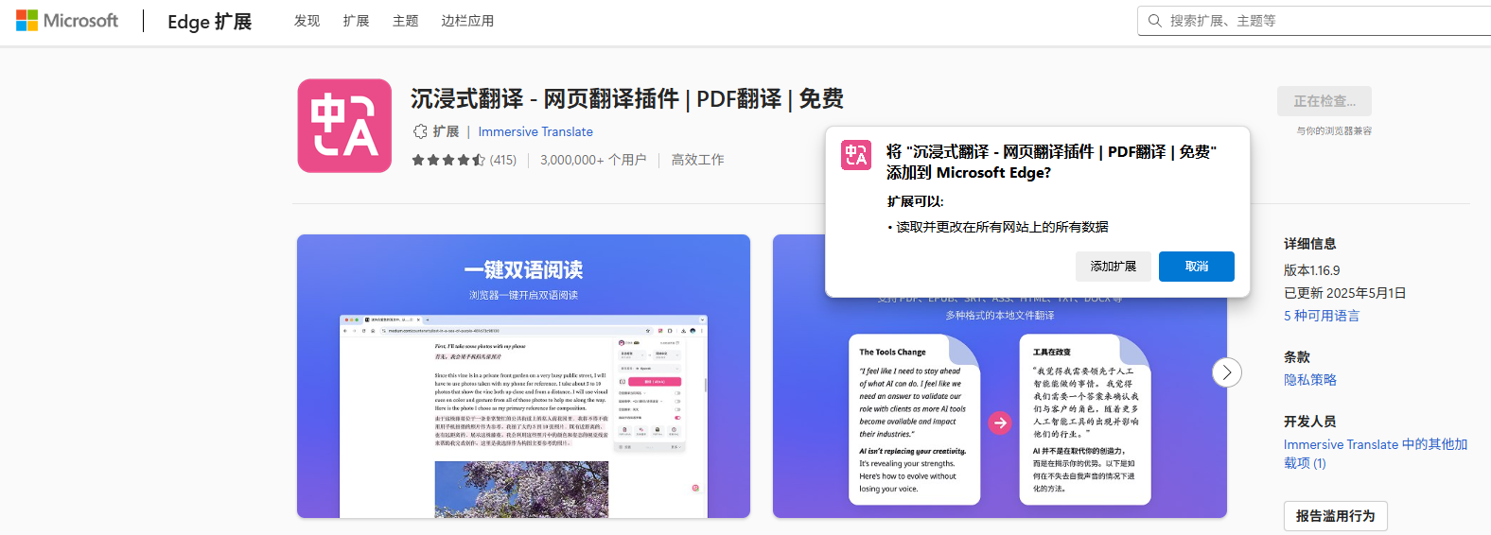The height and width of the screenshot is (535, 1491).
Task: Click the 高效工作 category link
Action: point(697,160)
